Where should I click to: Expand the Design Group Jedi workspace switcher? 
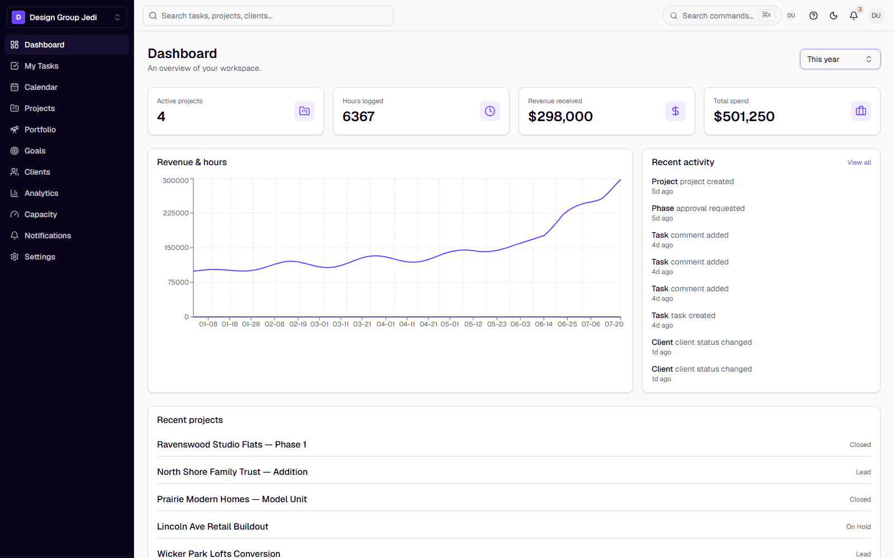point(66,17)
